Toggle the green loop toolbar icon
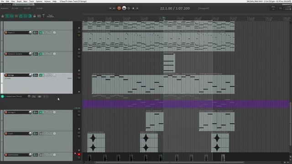The width and height of the screenshot is (292, 164). [30, 16]
